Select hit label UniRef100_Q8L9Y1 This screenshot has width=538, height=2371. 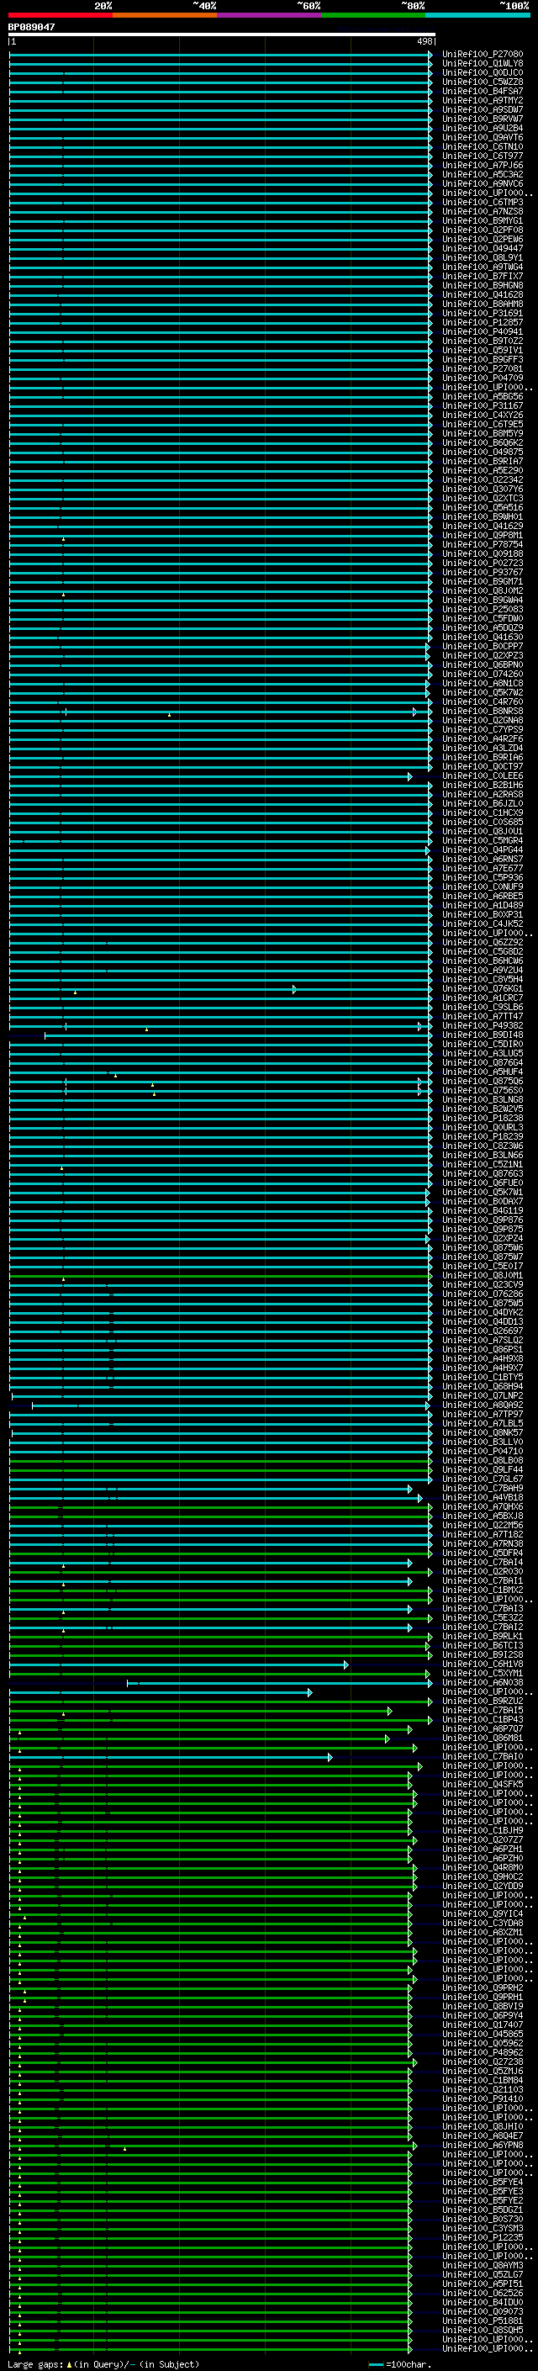tap(483, 257)
